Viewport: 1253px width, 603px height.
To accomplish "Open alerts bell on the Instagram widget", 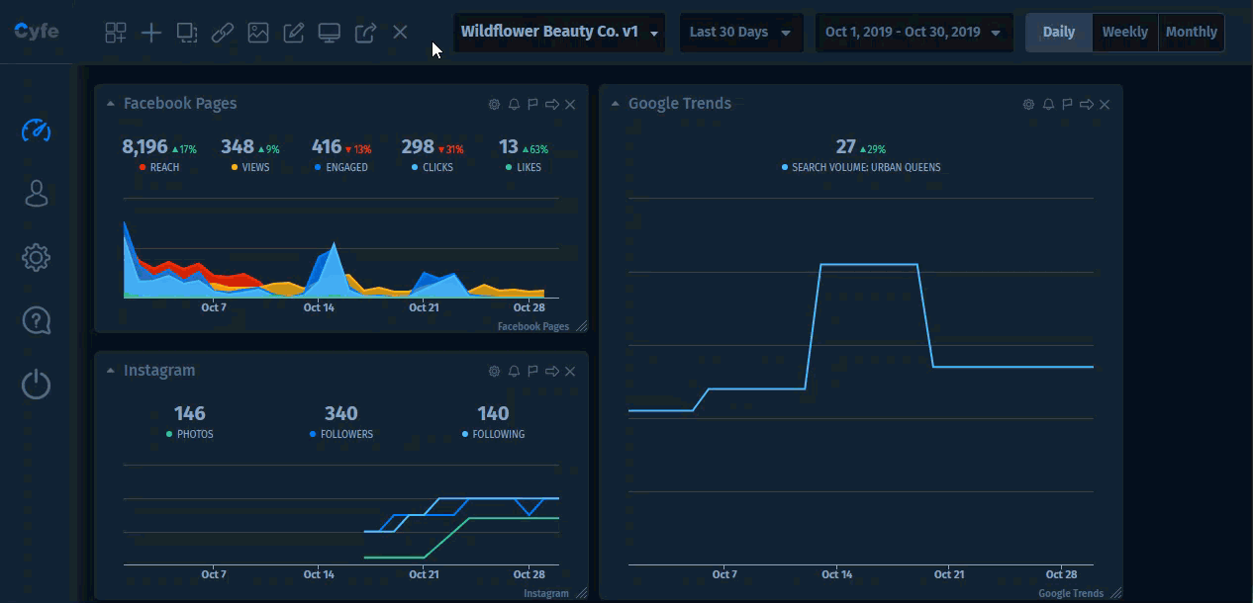I will 513,371.
